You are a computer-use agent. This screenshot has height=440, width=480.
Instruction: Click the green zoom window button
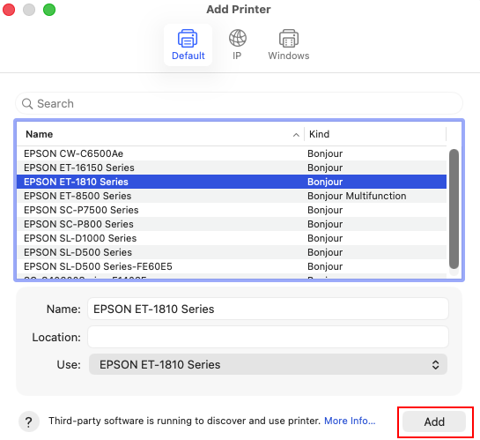coord(49,10)
